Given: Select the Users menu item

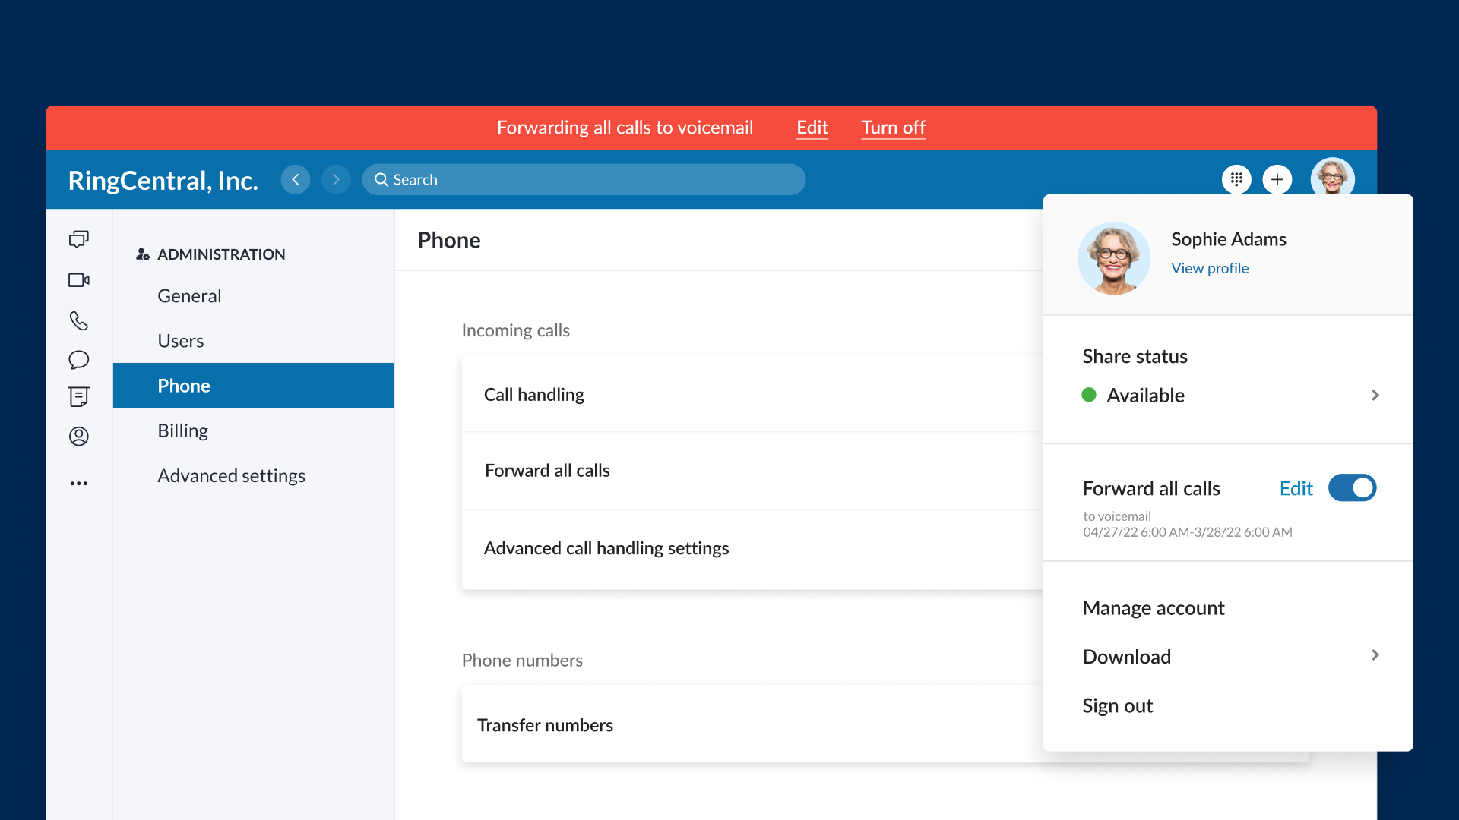Looking at the screenshot, I should point(180,340).
